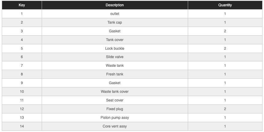Select the Fixed plug entry
264x132 pixels.
(115, 109)
